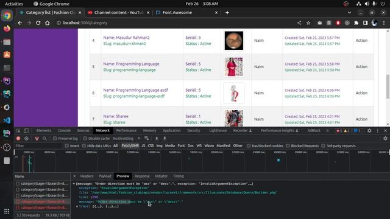The image size is (390, 219).
Task: Show more DevTools tabs chevron
Action: [x=328, y=131]
